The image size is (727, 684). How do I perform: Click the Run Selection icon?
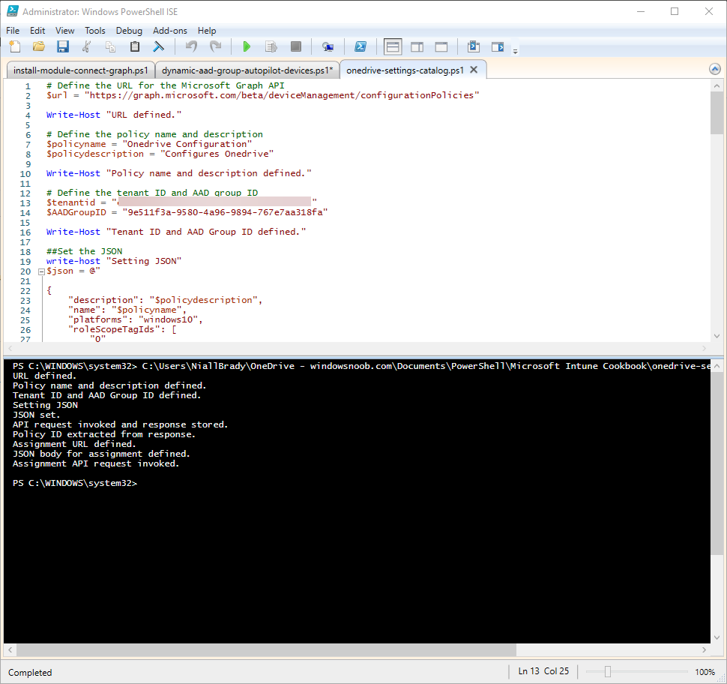coord(271,46)
